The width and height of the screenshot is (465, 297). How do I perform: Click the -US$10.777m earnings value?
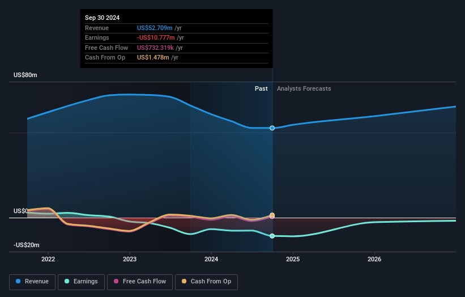pos(156,37)
